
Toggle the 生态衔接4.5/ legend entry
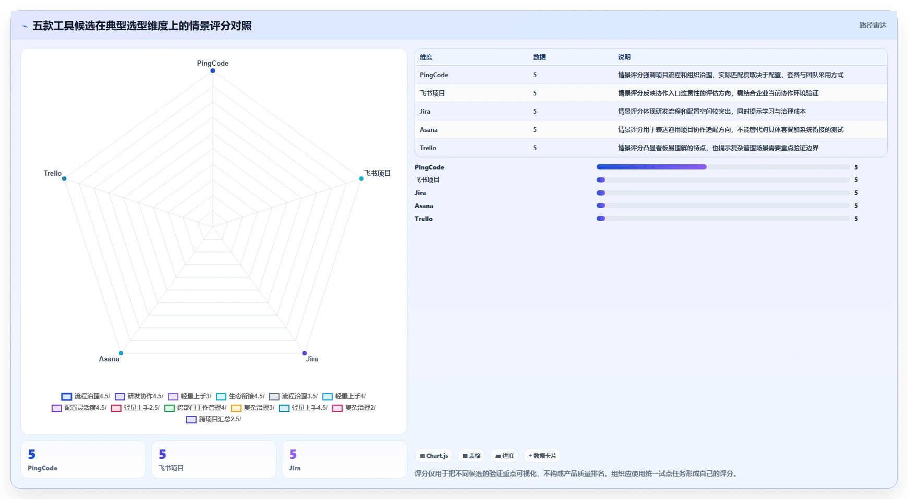[240, 396]
